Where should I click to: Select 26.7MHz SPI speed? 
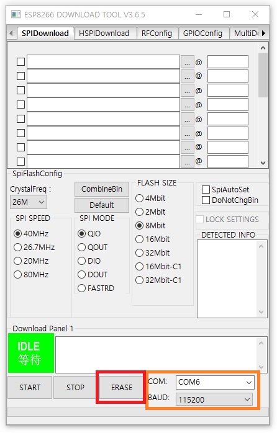[x=34, y=247]
